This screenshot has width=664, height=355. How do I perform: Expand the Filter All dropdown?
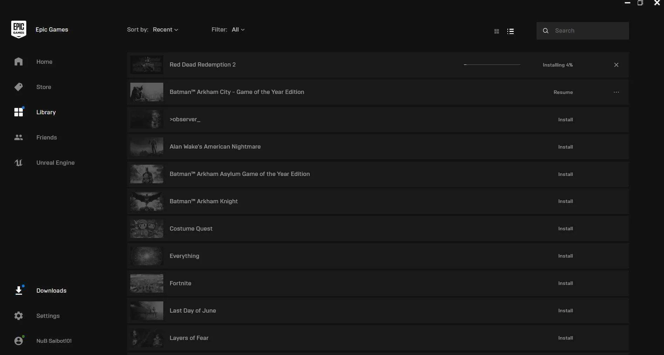238,29
